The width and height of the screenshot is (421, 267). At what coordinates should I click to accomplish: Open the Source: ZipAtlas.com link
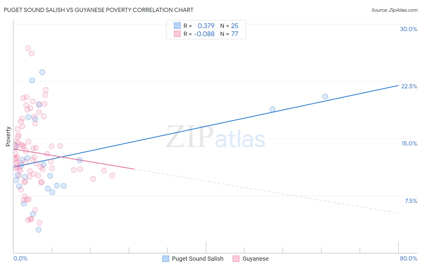tap(394, 10)
